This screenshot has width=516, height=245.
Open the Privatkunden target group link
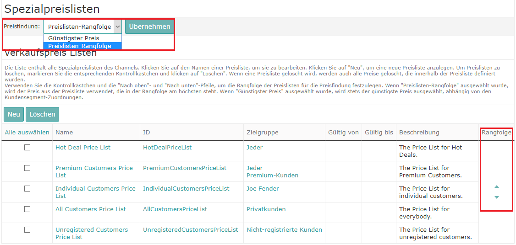pos(266,209)
